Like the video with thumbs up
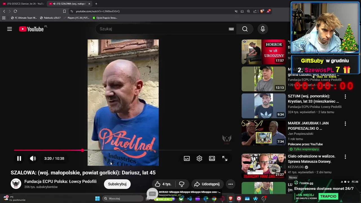This screenshot has width=361, height=203. click(163, 184)
